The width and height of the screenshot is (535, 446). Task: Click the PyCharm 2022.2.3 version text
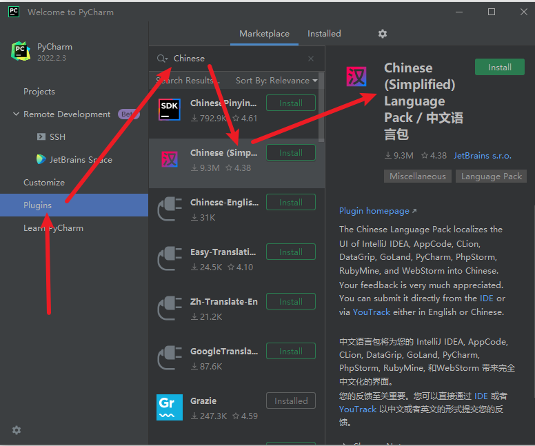pos(52,58)
